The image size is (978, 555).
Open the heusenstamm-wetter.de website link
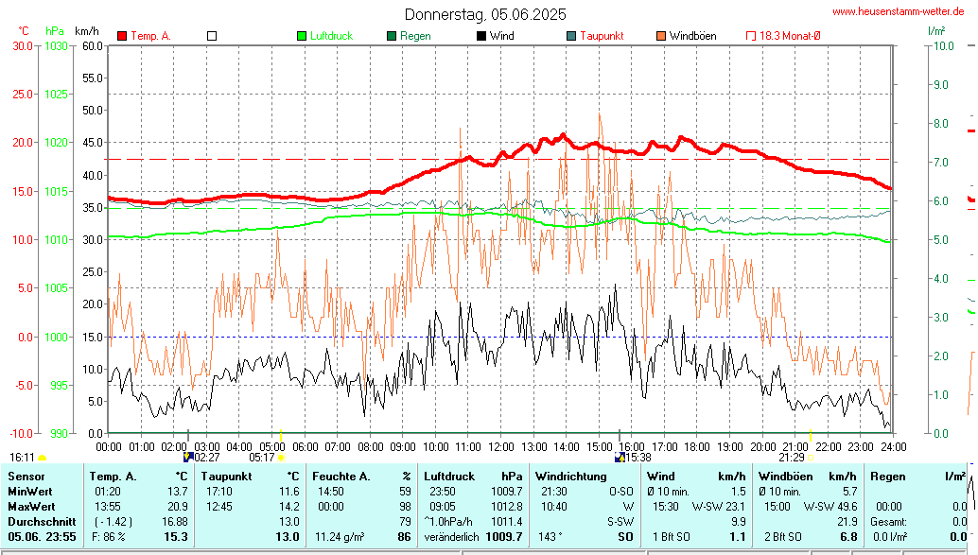897,11
